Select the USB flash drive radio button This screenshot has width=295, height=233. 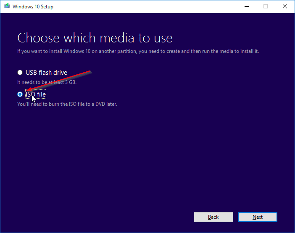(20, 73)
